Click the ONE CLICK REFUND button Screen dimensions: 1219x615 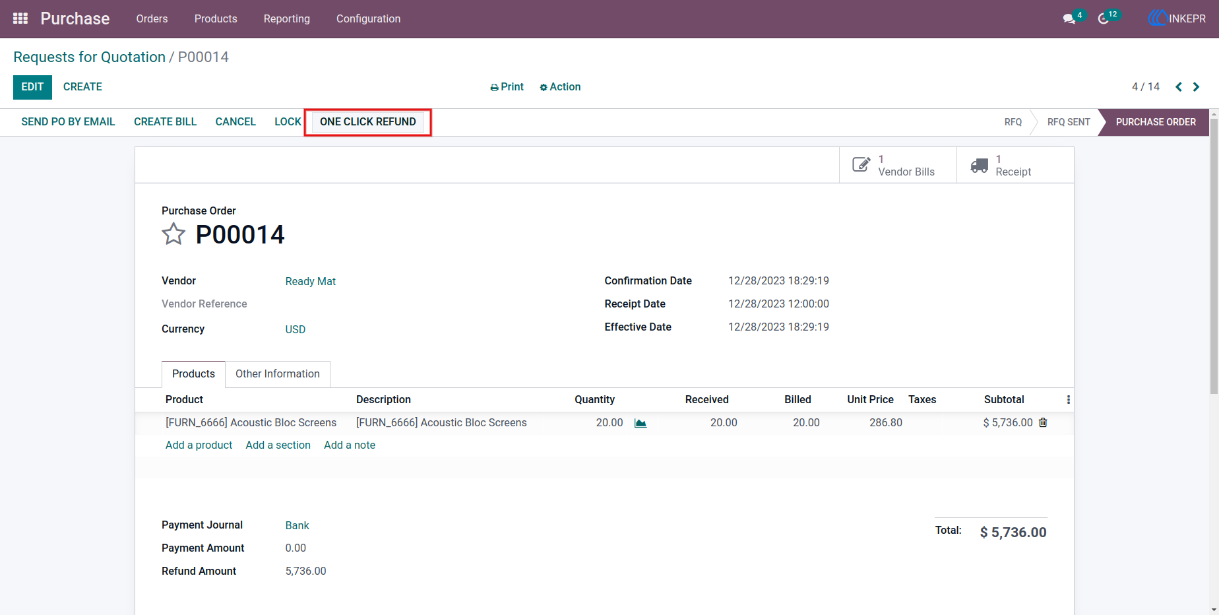[368, 122]
